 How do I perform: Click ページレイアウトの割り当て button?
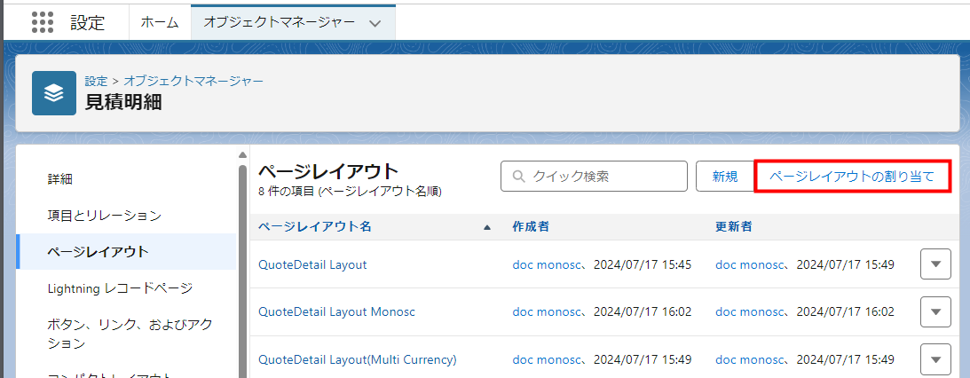852,177
